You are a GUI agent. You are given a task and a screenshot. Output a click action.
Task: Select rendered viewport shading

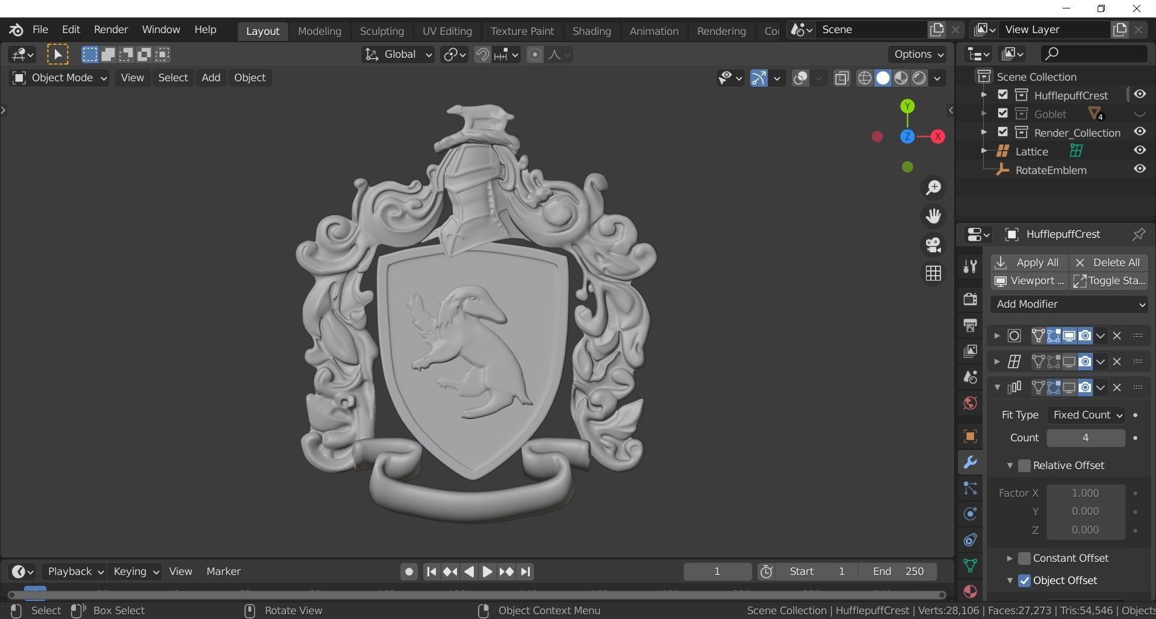click(x=919, y=78)
